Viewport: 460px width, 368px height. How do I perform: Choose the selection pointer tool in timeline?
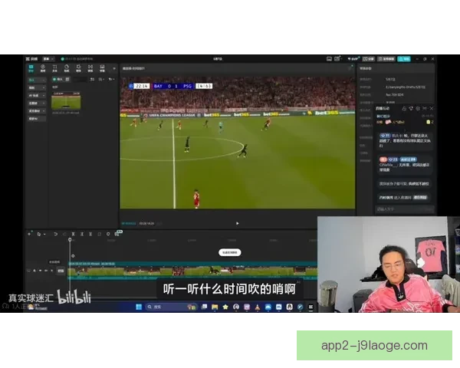point(39,234)
